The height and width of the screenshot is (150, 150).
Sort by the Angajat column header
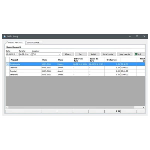(25, 60)
